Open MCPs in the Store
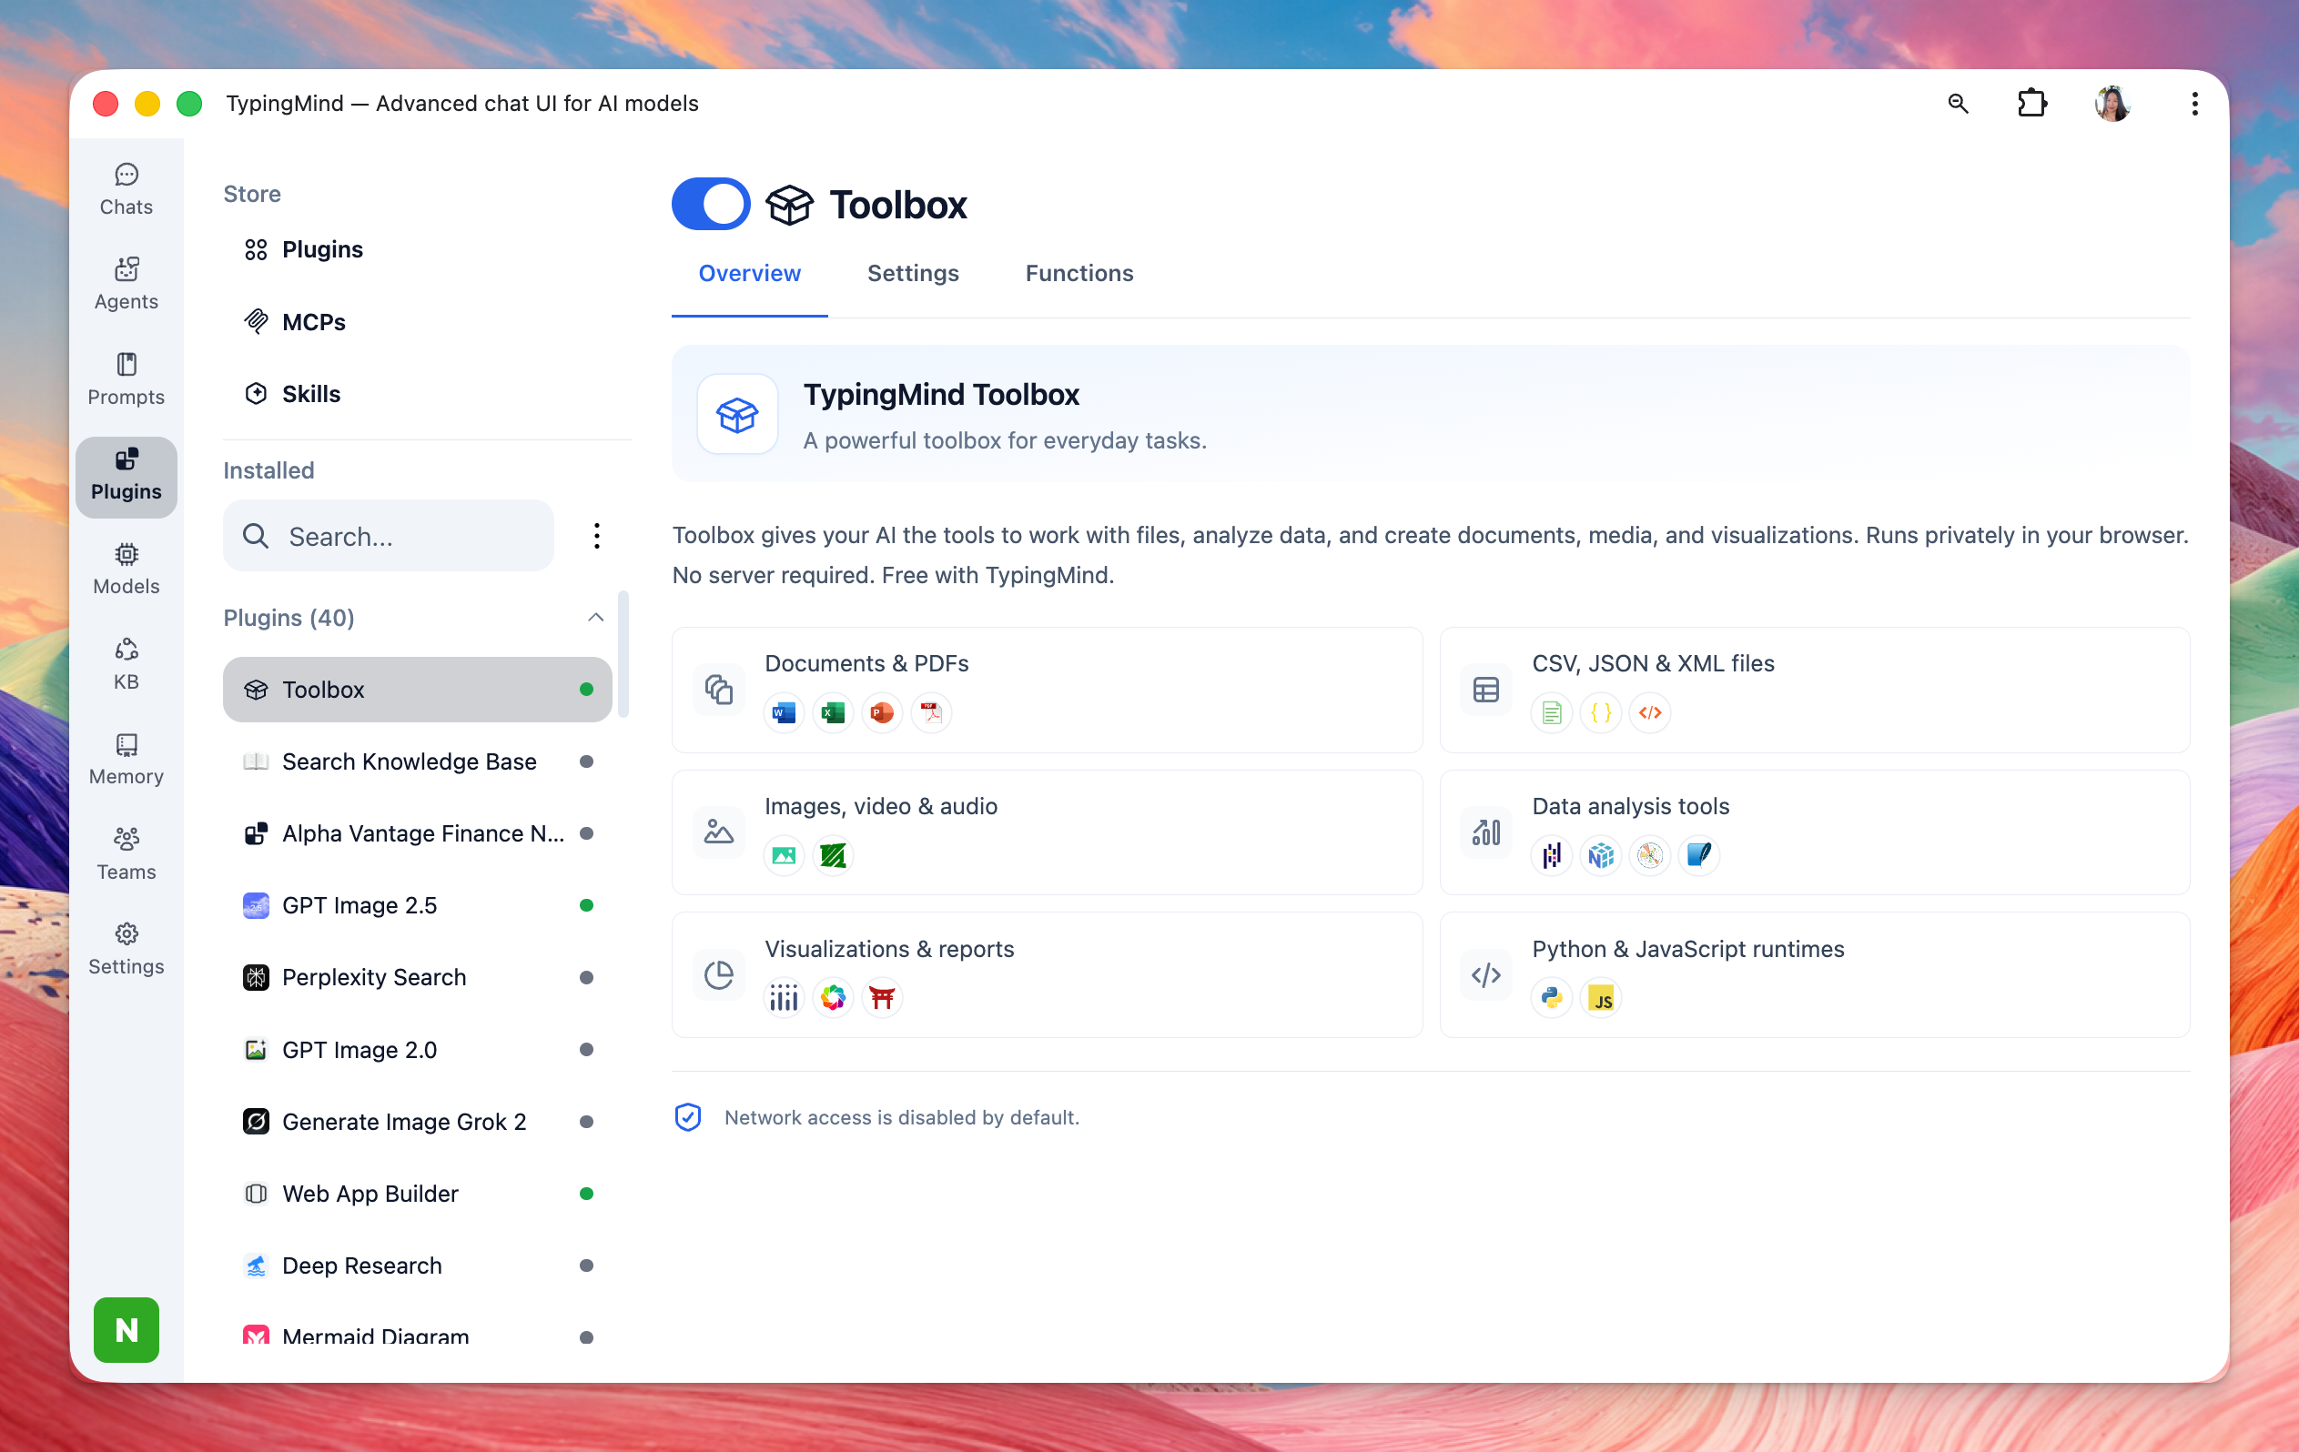Image resolution: width=2299 pixels, height=1452 pixels. 417,322
